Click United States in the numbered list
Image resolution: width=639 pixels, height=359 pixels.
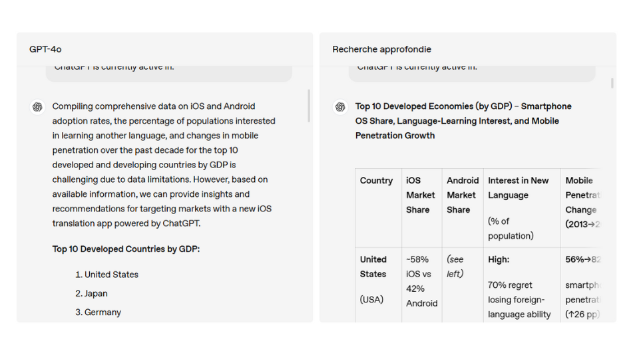click(x=111, y=275)
